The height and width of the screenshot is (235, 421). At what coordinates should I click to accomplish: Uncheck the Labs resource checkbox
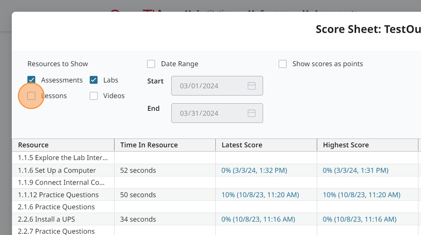click(x=94, y=80)
